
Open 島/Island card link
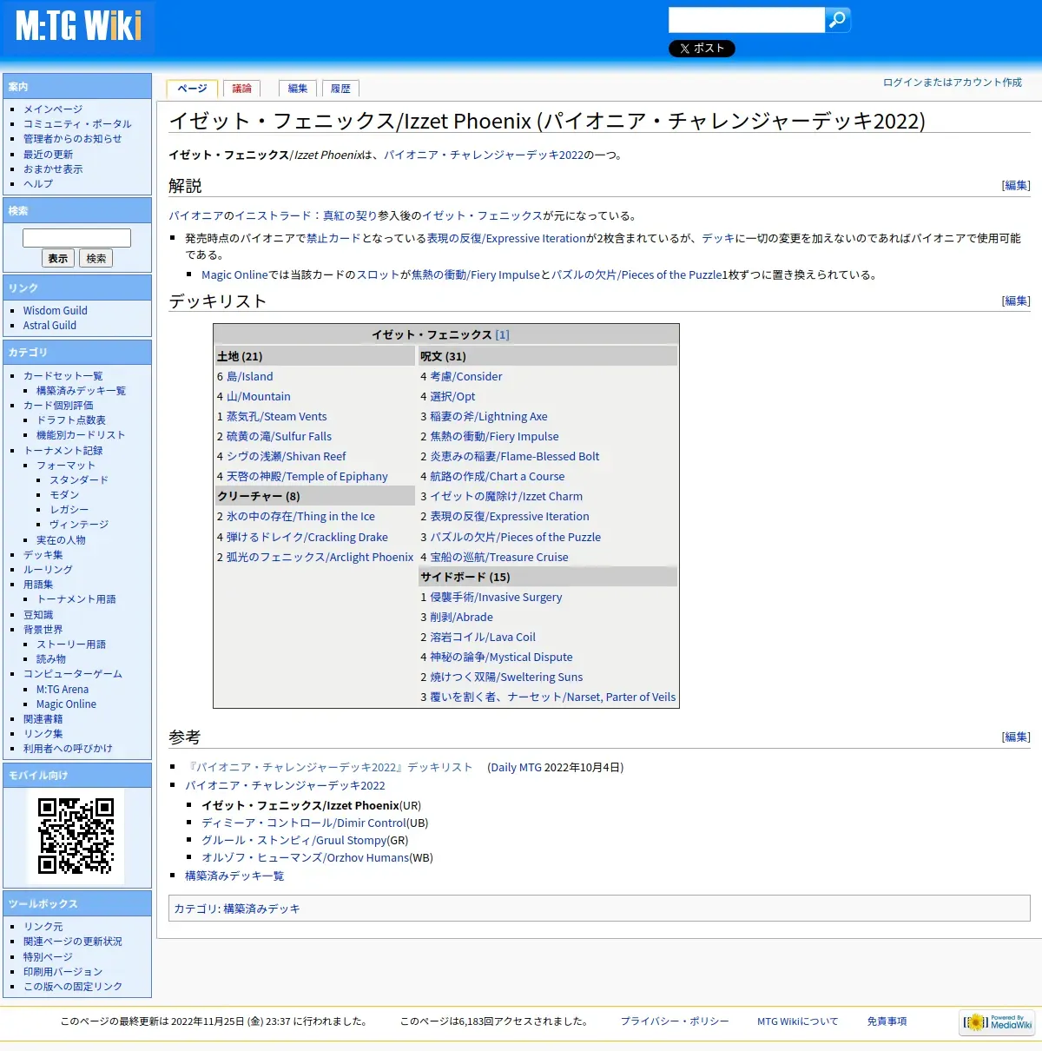pos(250,377)
